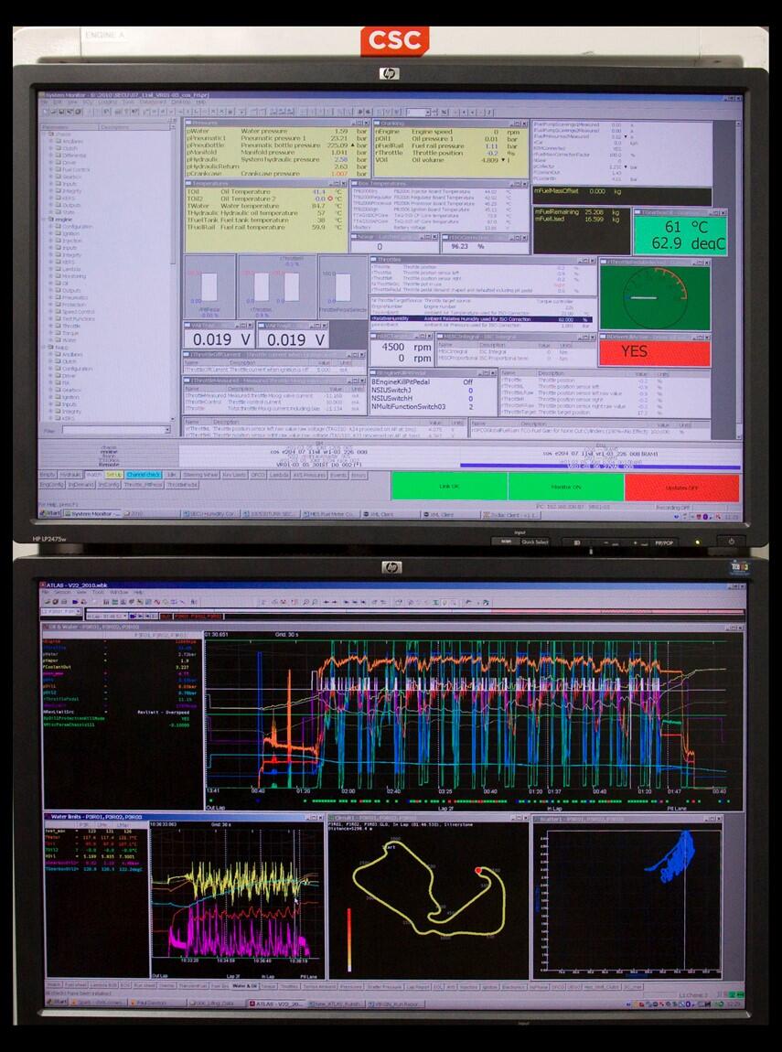The image size is (782, 1052).
Task: Click the red car marker on circuit map
Action: [478, 870]
